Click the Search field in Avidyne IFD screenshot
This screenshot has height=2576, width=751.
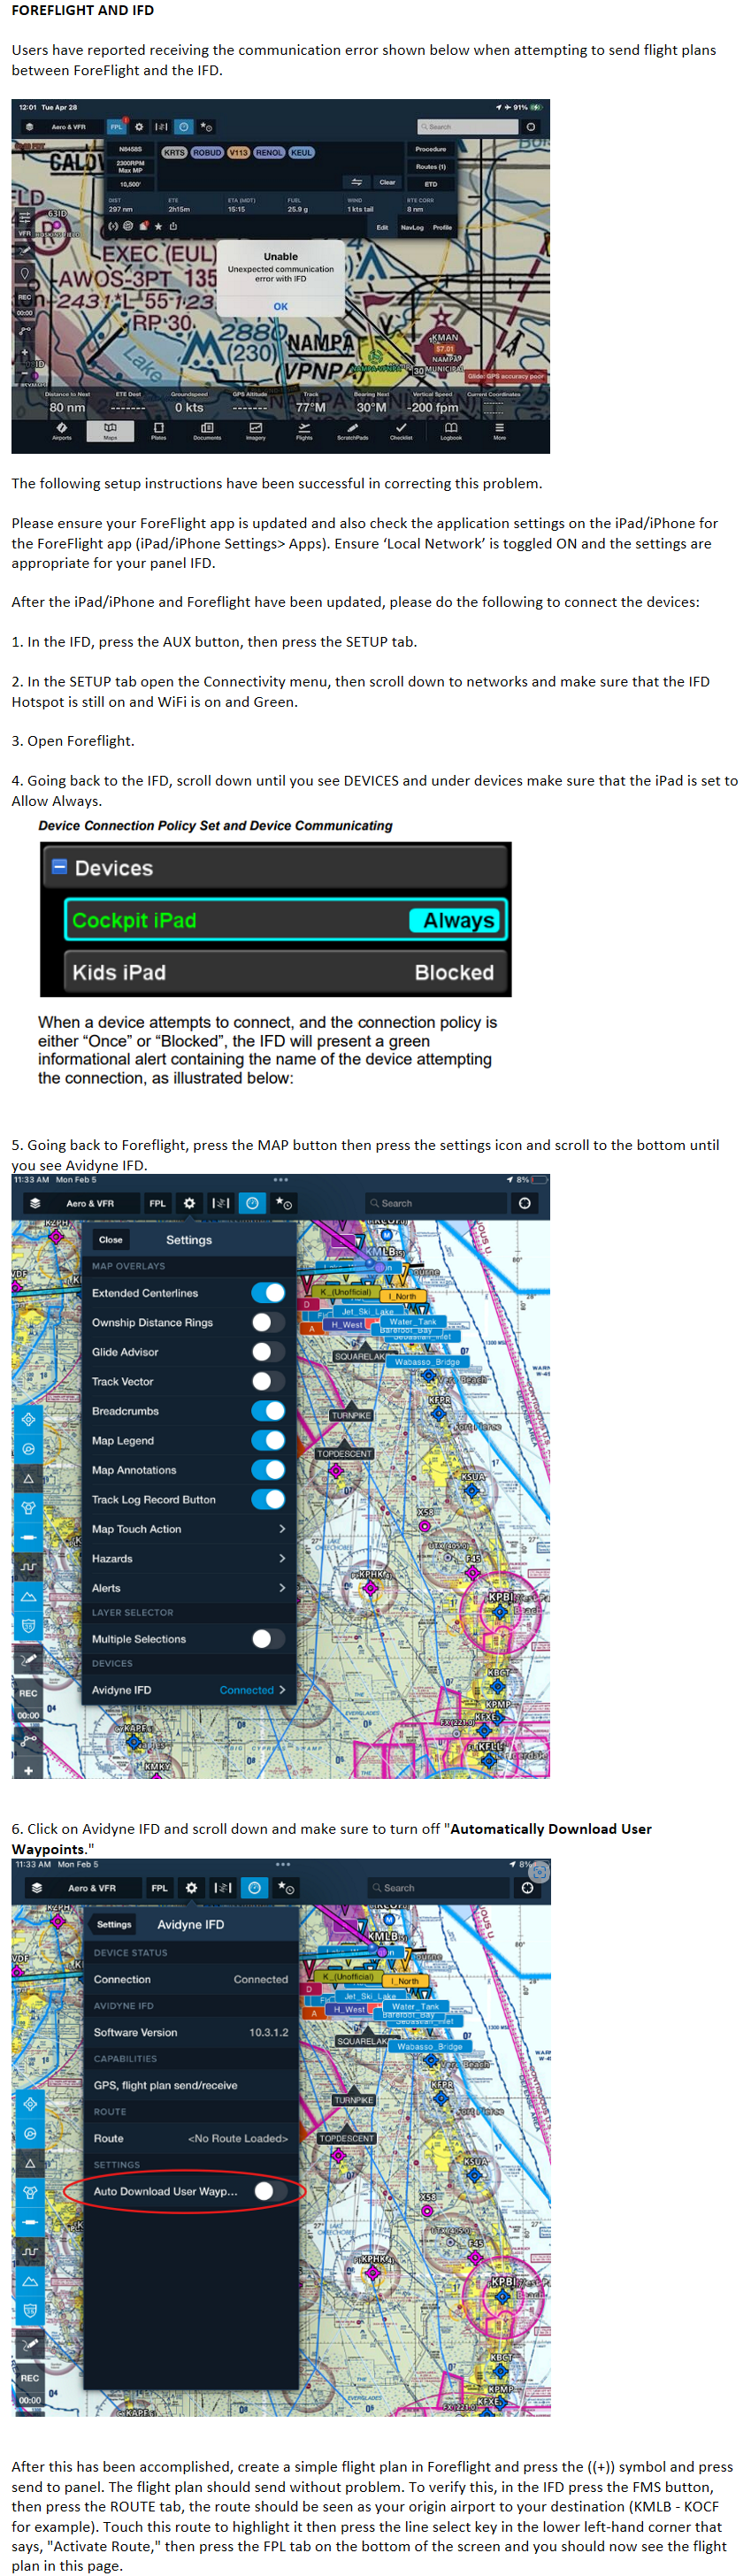(x=438, y=1887)
